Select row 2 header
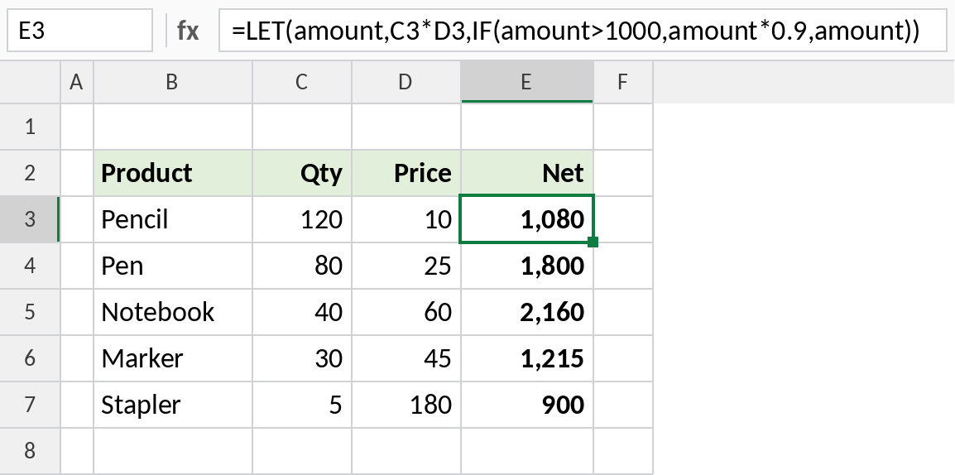 coord(30,173)
